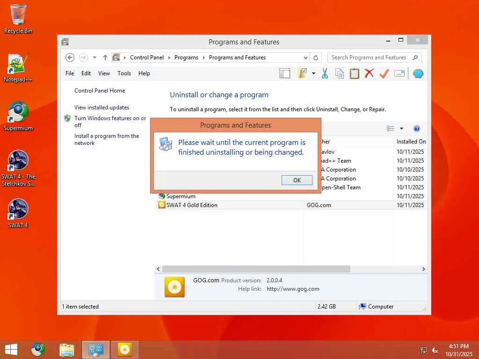Image resolution: width=479 pixels, height=359 pixels.
Task: Click the Paste clipboard toolbar icon
Action: [355, 73]
